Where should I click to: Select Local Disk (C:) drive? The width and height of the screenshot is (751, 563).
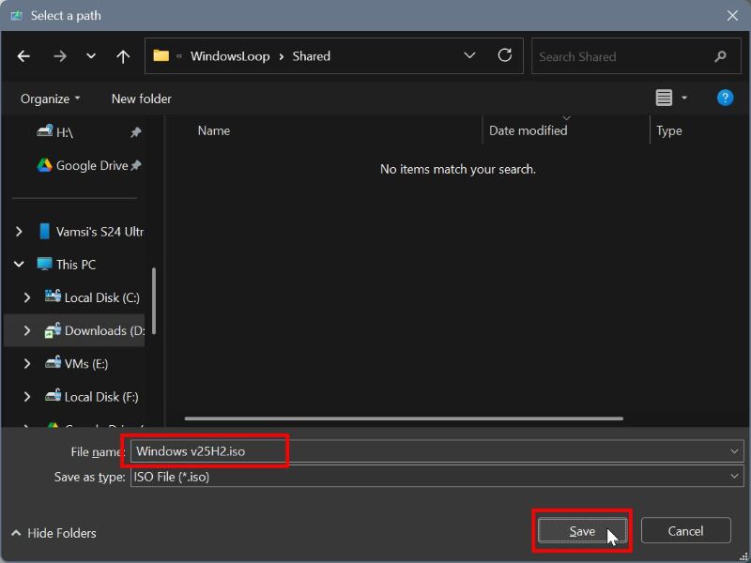click(x=101, y=297)
